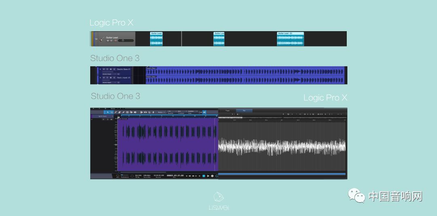Mute the Synth Chord track in Studio One editor

pyautogui.click(x=104, y=119)
